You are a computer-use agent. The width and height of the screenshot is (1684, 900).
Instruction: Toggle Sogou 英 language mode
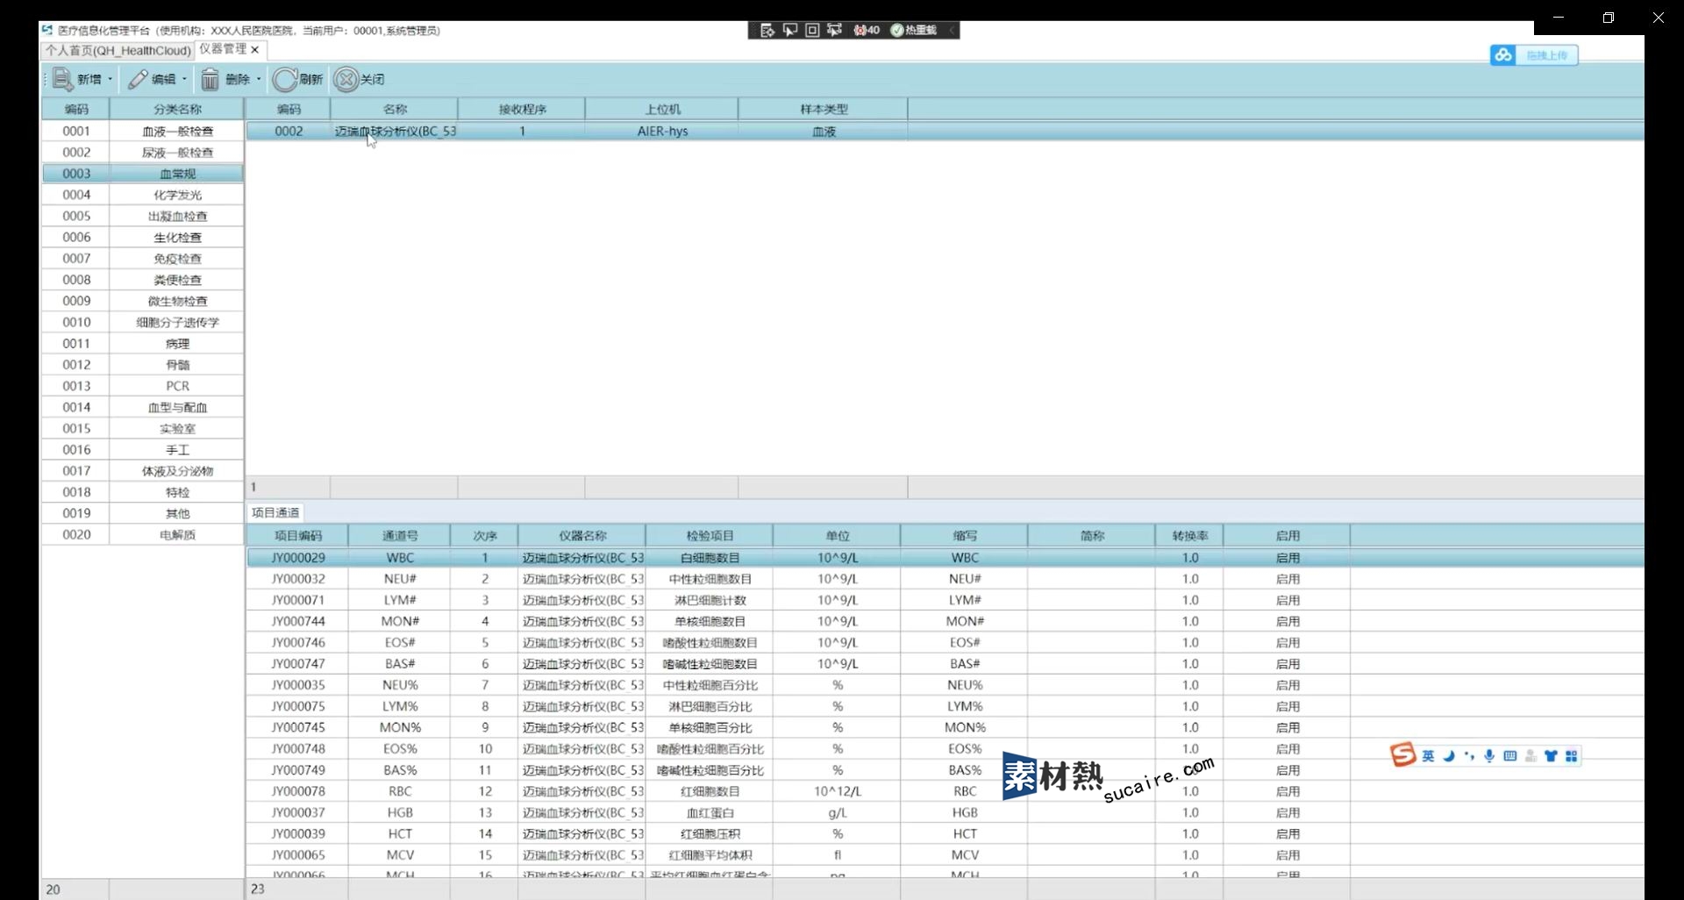pos(1428,756)
